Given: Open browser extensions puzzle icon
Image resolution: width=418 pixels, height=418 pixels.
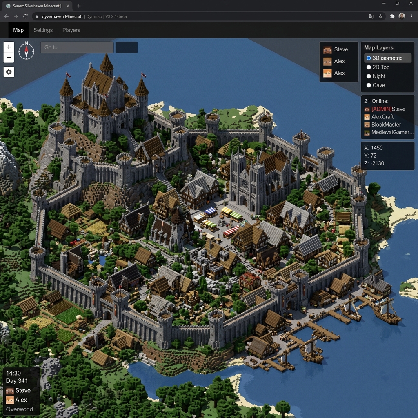Looking at the screenshot, I should 392,16.
